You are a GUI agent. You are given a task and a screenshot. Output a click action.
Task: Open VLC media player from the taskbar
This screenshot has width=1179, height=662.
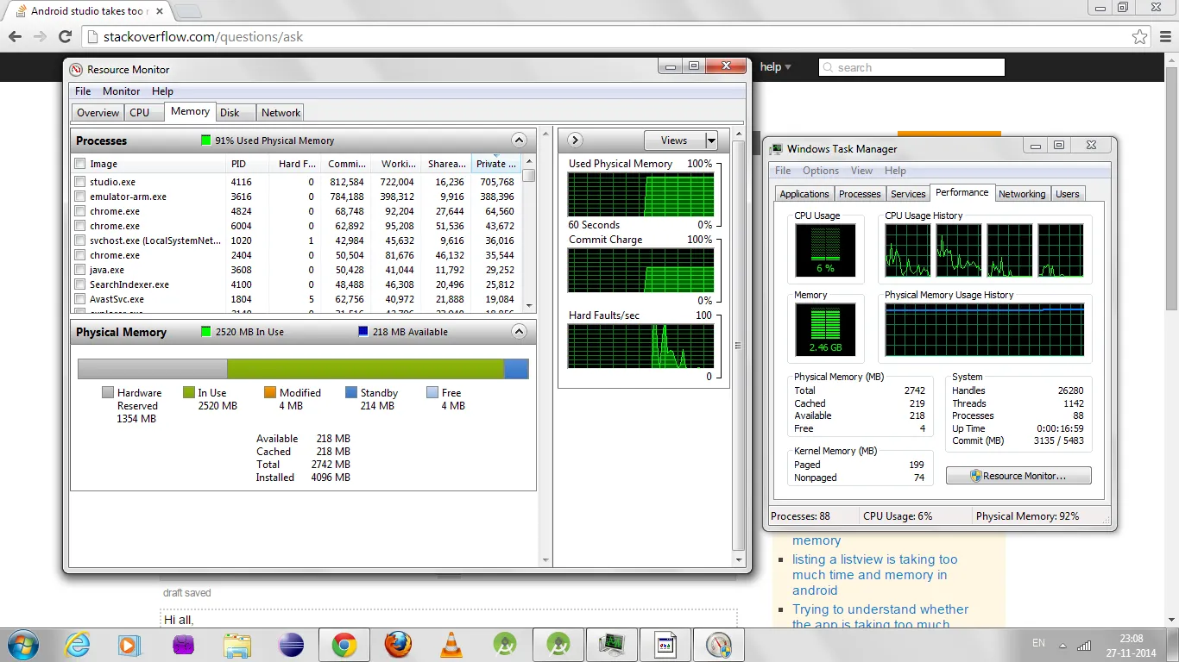pyautogui.click(x=451, y=645)
